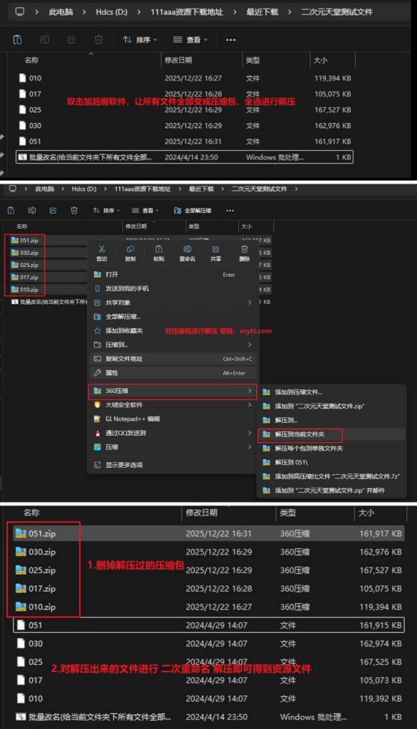Choose 以 Notepad++ 编辑 in the context menu

coord(173,419)
